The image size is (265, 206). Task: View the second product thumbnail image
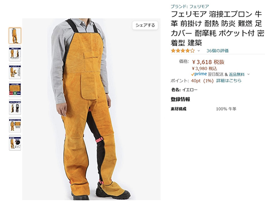[x=15, y=54]
